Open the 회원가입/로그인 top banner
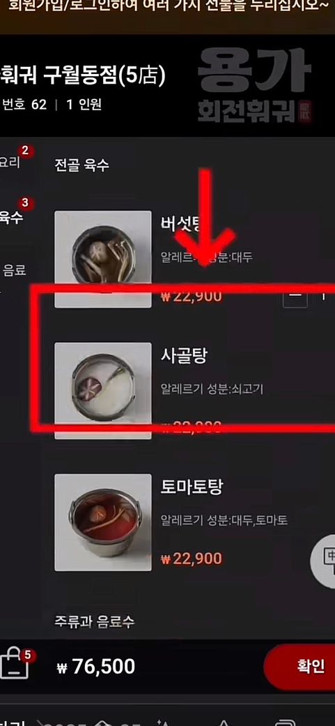 coord(168,8)
